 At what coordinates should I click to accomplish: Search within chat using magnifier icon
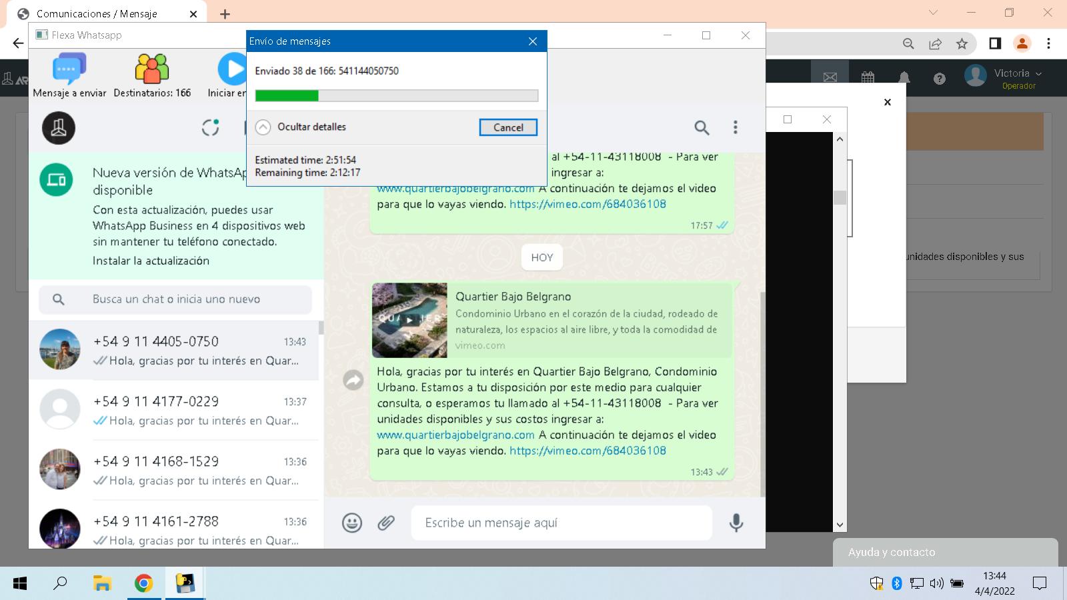[x=702, y=127]
